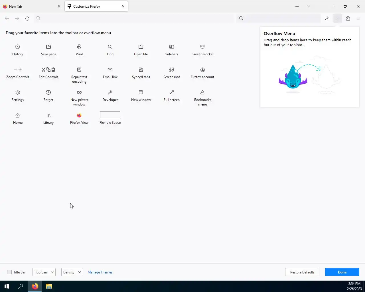Viewport: 365px width, 292px height.
Task: Select the Flexible Space item
Action: pyautogui.click(x=110, y=118)
